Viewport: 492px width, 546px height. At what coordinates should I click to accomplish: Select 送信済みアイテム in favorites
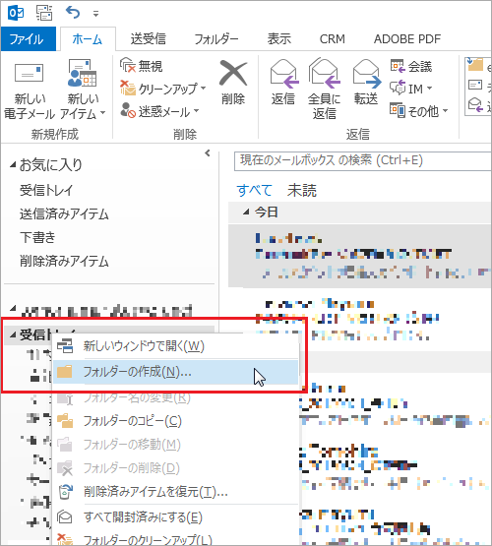(64, 213)
